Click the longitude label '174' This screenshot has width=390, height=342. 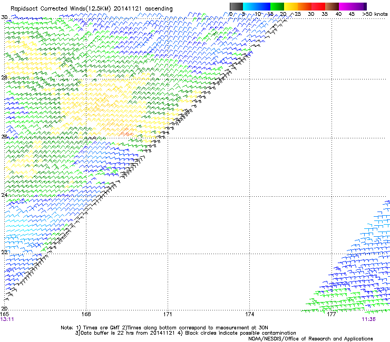(249, 314)
